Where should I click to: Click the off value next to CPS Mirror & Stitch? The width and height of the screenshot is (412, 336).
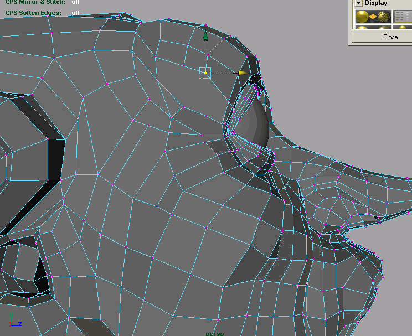point(76,2)
